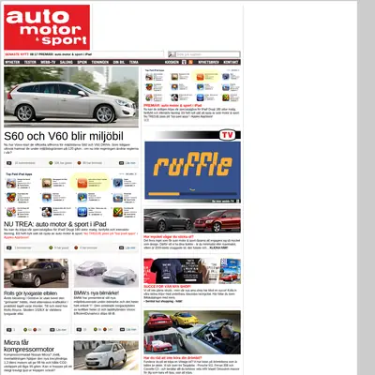375x375 pixels.
Task: Click the orange ruffle loading progress bar
Action: 164,194
